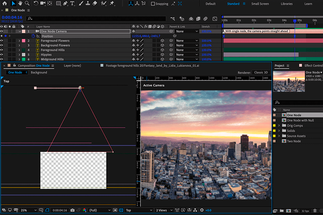323x215 pixels.
Task: Switch to the Small Screen workspace
Action: (260, 4)
